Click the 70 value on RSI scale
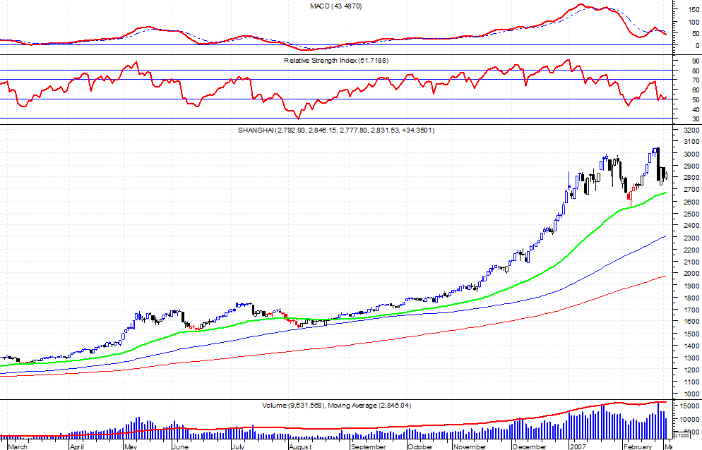Viewport: 702px width, 450px height. click(x=696, y=80)
